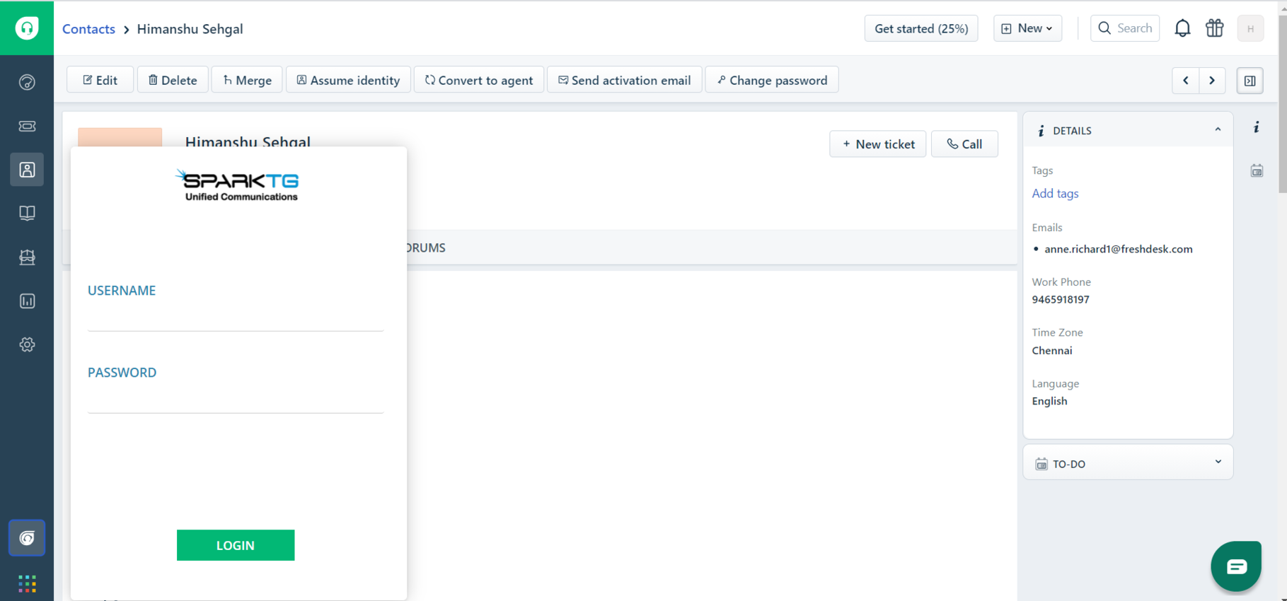Open the H profile avatar

pyautogui.click(x=1250, y=28)
